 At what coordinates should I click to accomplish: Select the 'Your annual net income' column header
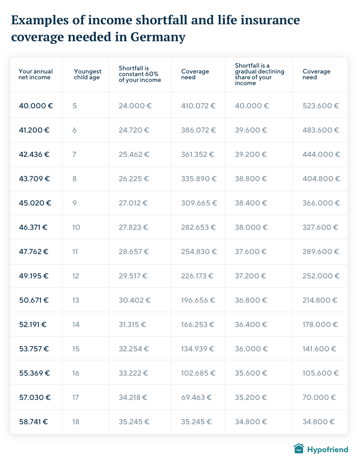(36, 74)
